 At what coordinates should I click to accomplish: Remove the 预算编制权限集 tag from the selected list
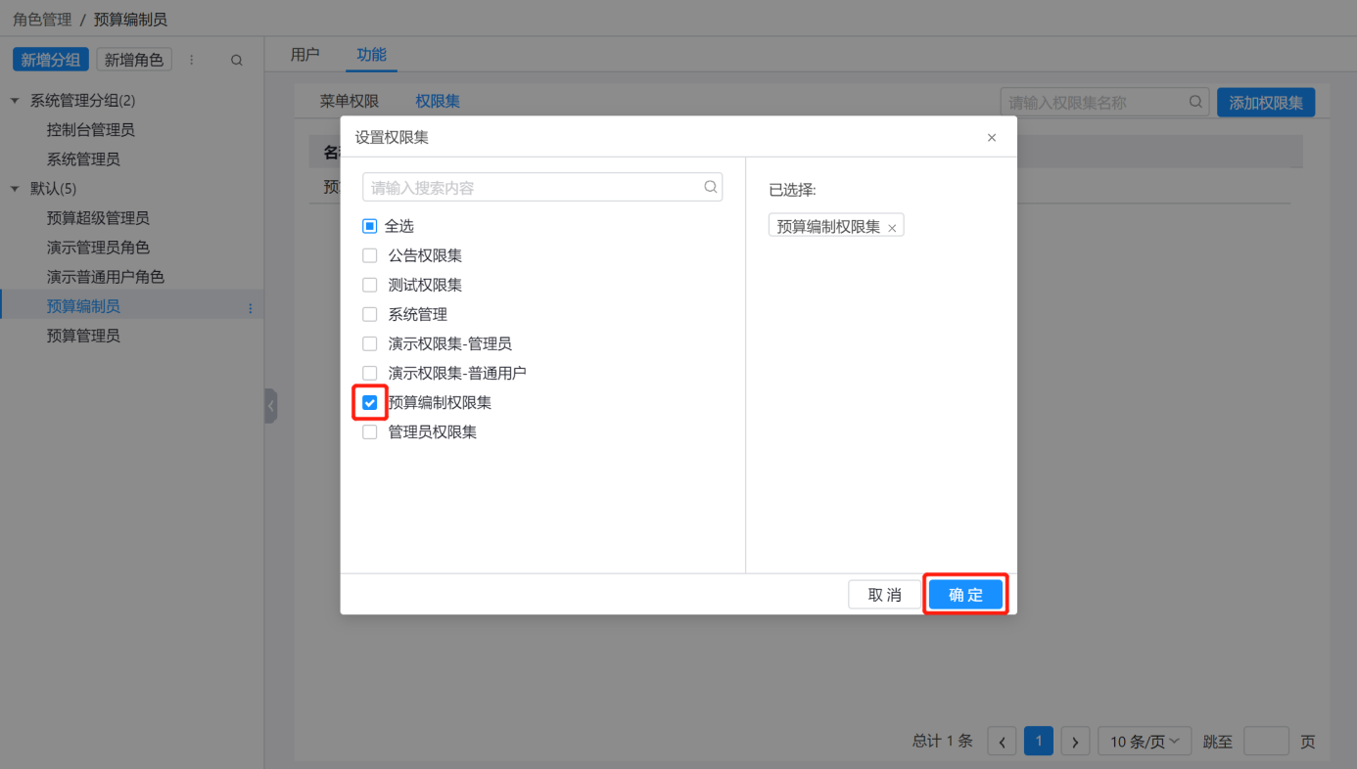tap(892, 228)
